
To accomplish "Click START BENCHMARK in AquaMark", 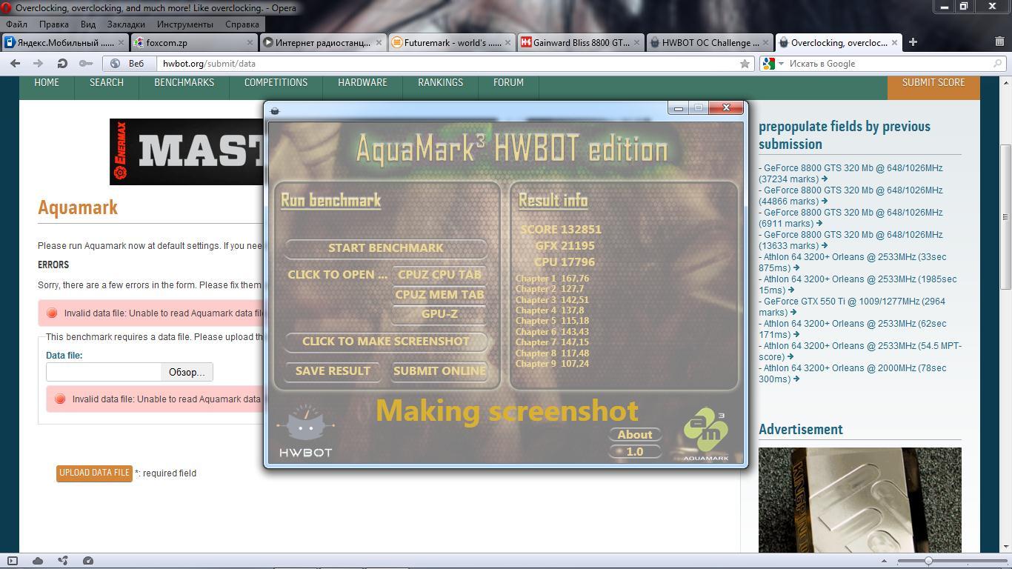I will (386, 248).
